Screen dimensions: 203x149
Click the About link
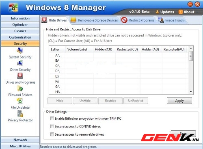pyautogui.click(x=189, y=12)
